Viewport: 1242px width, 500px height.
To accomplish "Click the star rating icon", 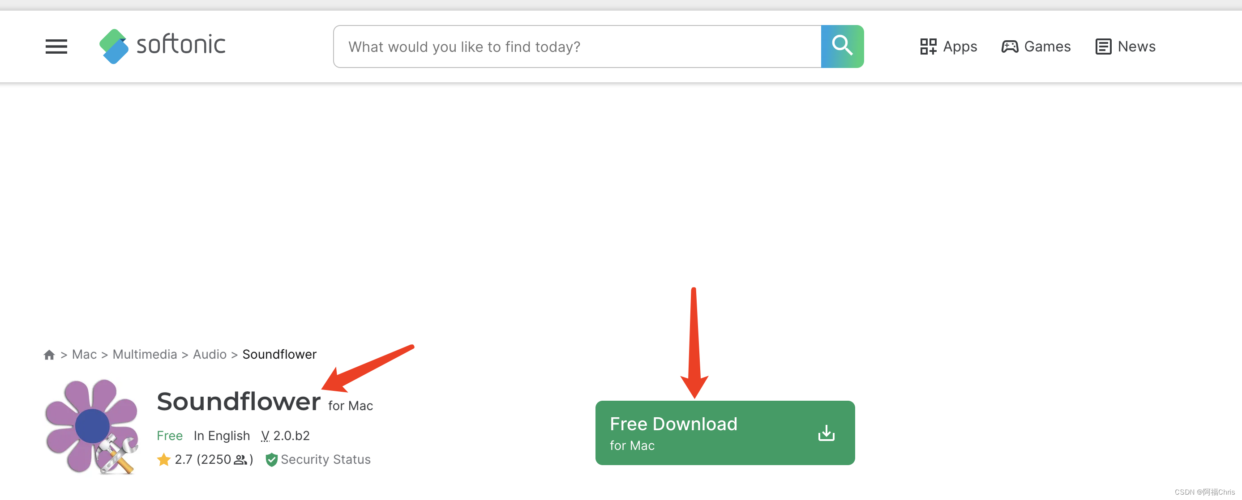I will pyautogui.click(x=163, y=459).
